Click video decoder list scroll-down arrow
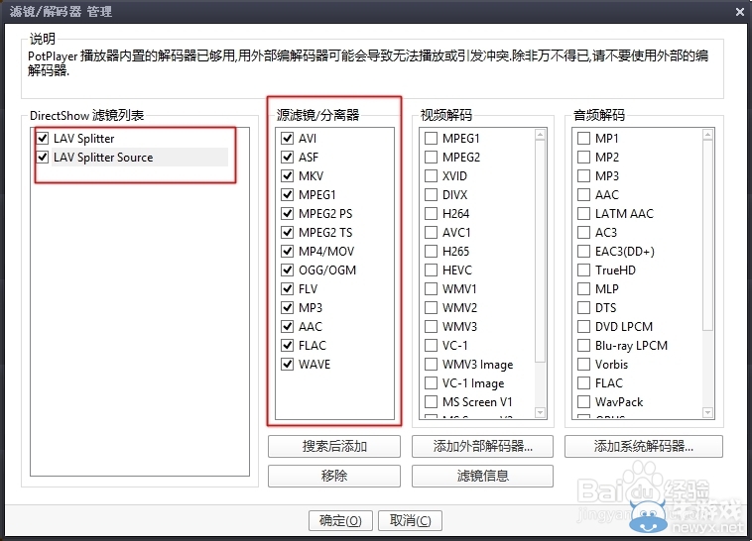Image resolution: width=752 pixels, height=541 pixels. point(541,412)
